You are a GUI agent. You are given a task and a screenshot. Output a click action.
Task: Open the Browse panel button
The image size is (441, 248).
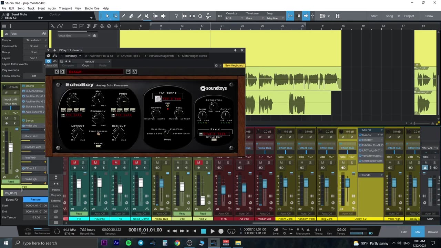click(433, 232)
